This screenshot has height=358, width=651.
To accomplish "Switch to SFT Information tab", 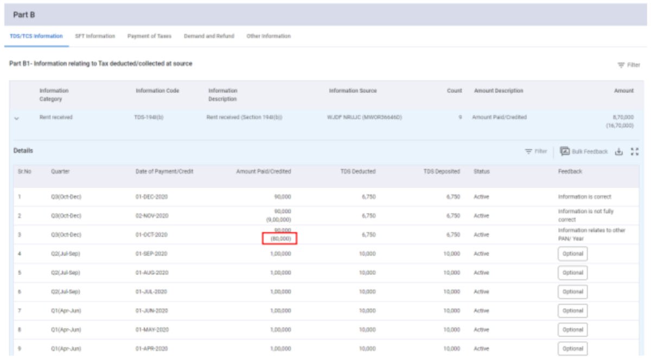I will (x=95, y=36).
